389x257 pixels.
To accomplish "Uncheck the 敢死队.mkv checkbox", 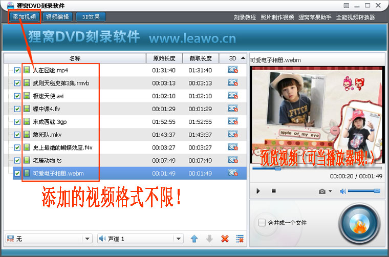I will pos(17,135).
